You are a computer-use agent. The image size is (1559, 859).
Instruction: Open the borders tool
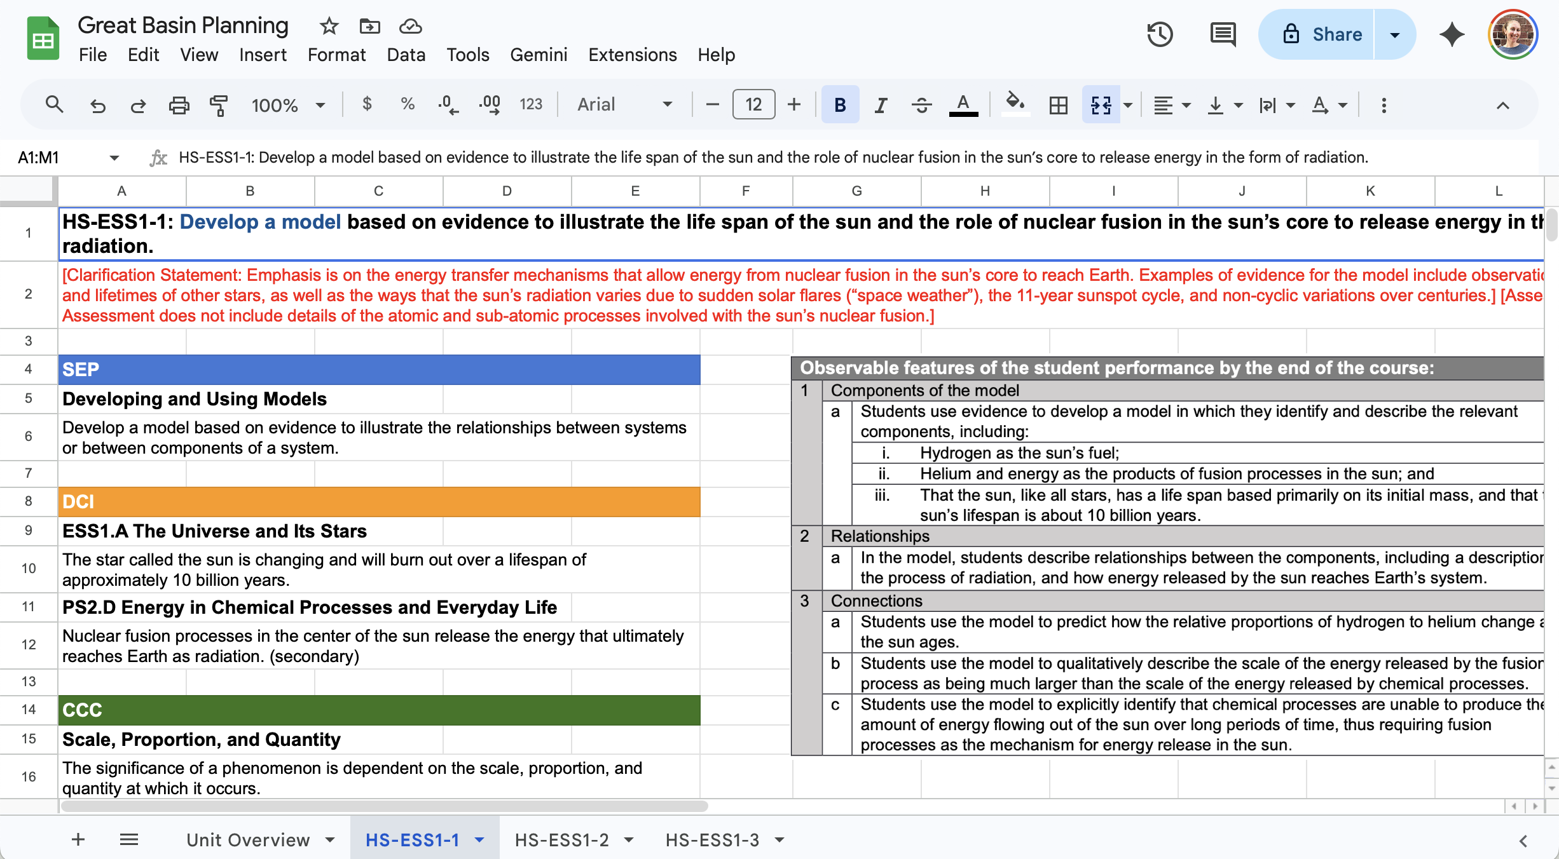(x=1059, y=105)
